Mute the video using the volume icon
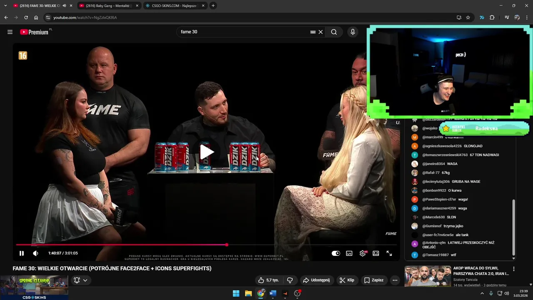Image resolution: width=533 pixels, height=300 pixels. (35, 253)
